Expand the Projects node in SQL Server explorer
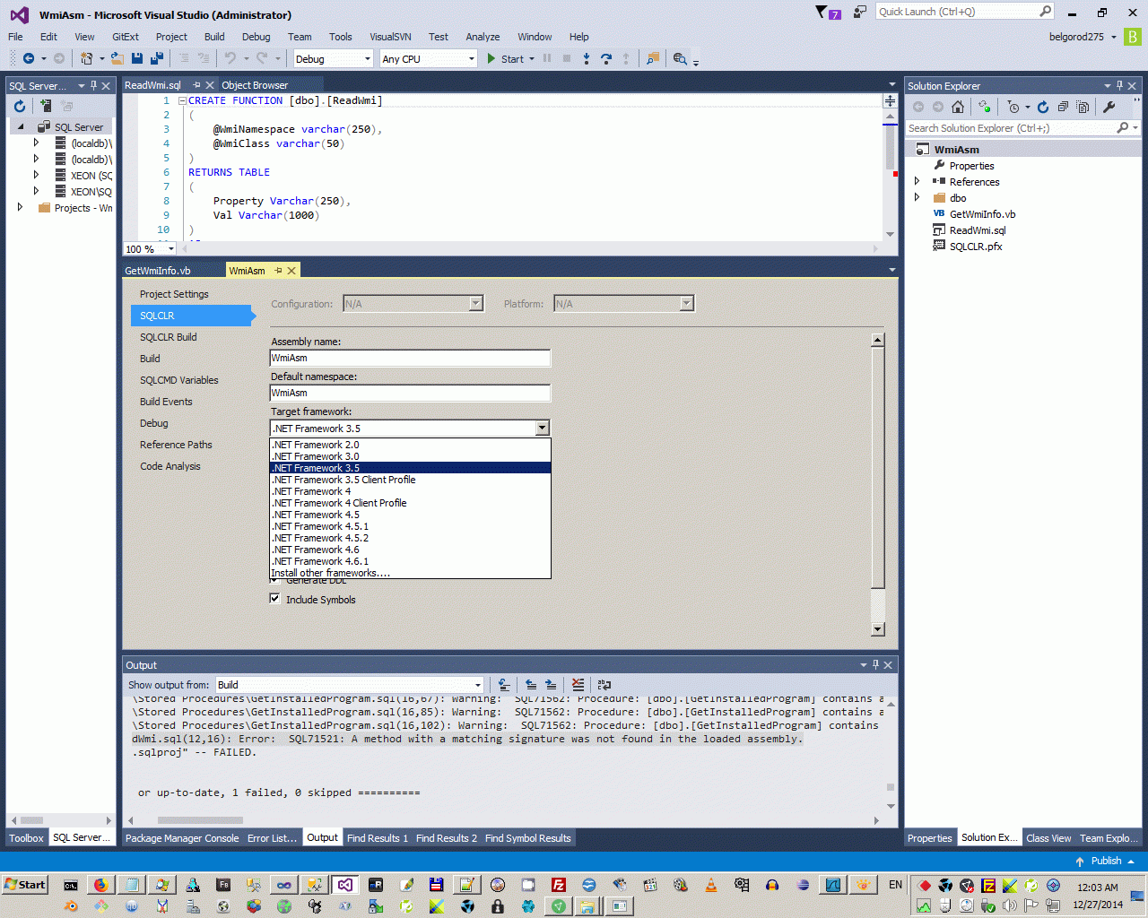 tap(21, 208)
